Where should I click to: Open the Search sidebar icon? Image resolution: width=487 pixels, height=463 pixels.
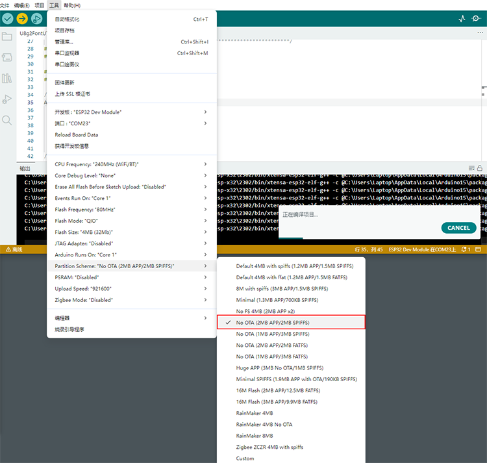click(x=7, y=120)
